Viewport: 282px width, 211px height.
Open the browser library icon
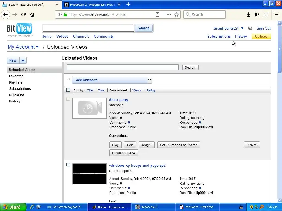[257, 15]
